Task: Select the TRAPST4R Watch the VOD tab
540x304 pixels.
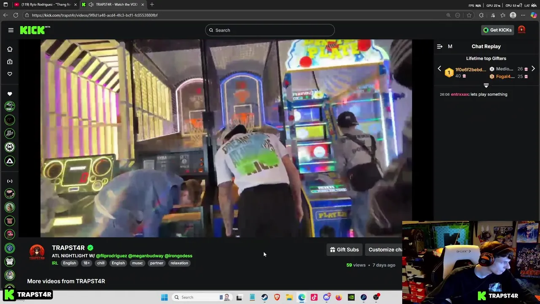Action: 113,5
